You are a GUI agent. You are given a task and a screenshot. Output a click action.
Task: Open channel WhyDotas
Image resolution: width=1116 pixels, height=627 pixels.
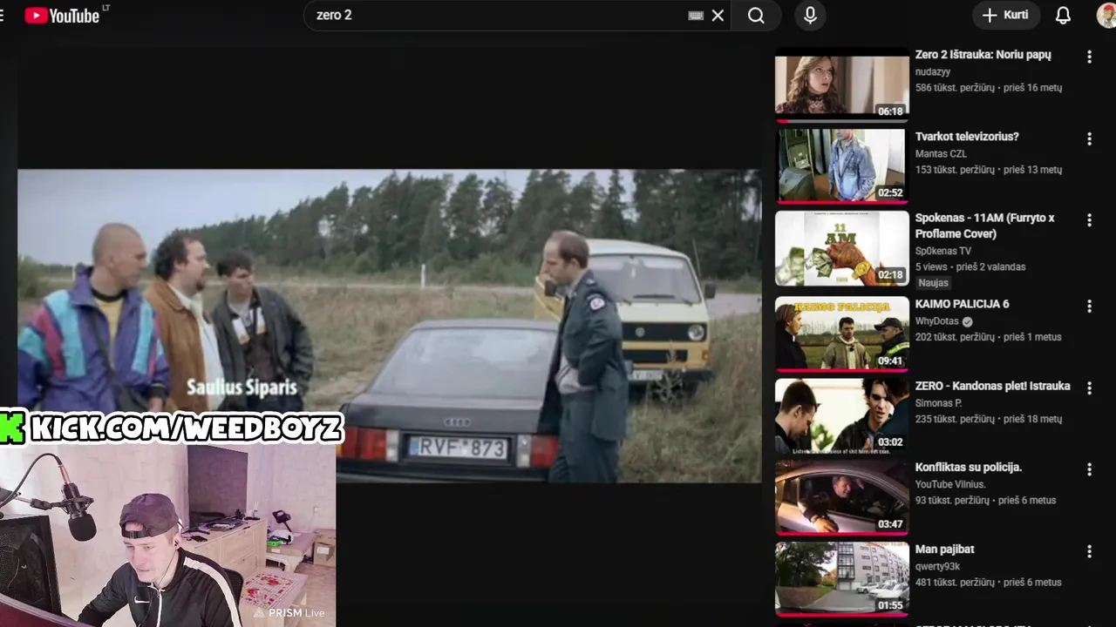pyautogui.click(x=936, y=321)
